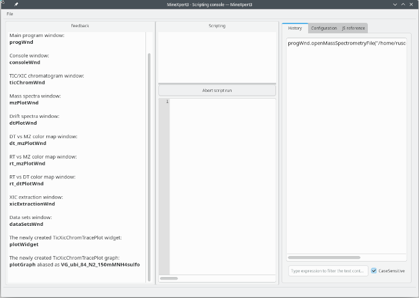Image resolution: width=419 pixels, height=298 pixels.
Task: Click the upper script output area under Scripting
Action: (x=217, y=56)
